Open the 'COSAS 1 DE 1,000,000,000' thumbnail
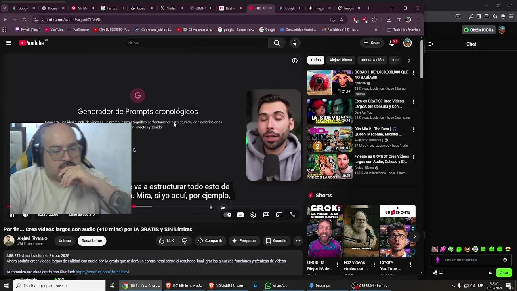The width and height of the screenshot is (517, 291). coord(330,82)
